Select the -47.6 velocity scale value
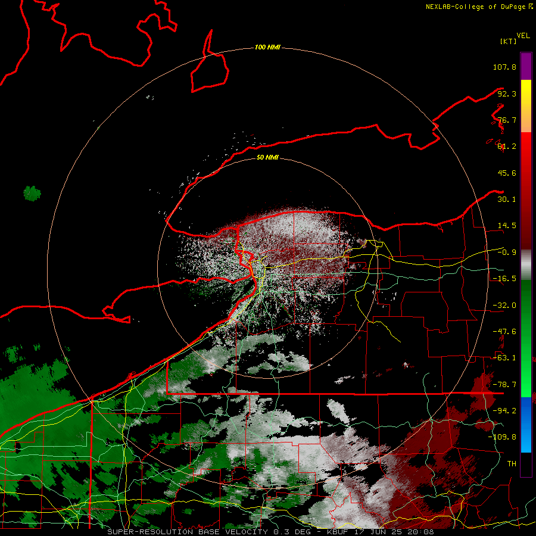The height and width of the screenshot is (536, 536). pos(504,332)
